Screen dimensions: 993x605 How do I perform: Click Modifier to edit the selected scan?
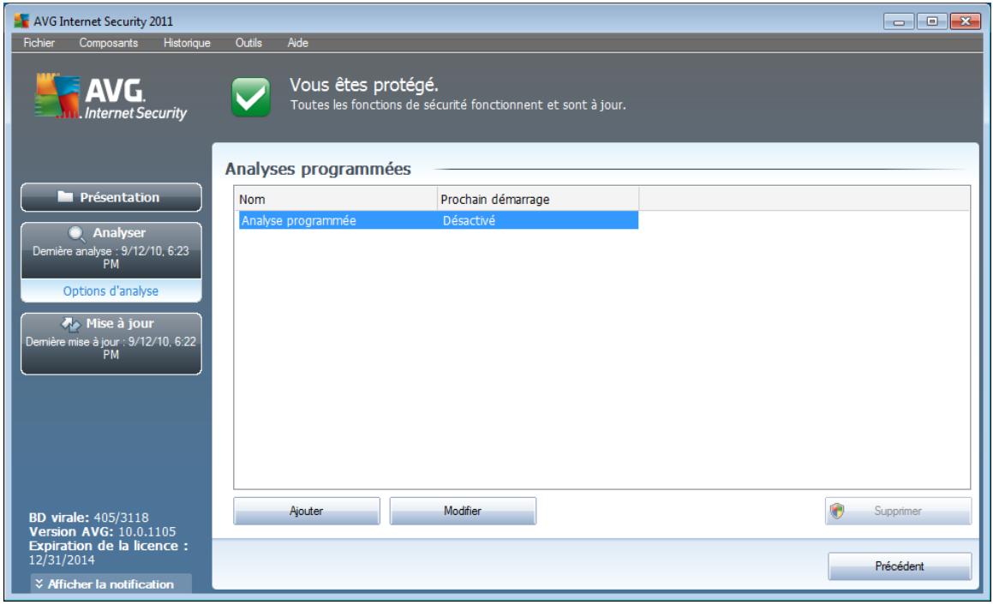click(x=463, y=511)
